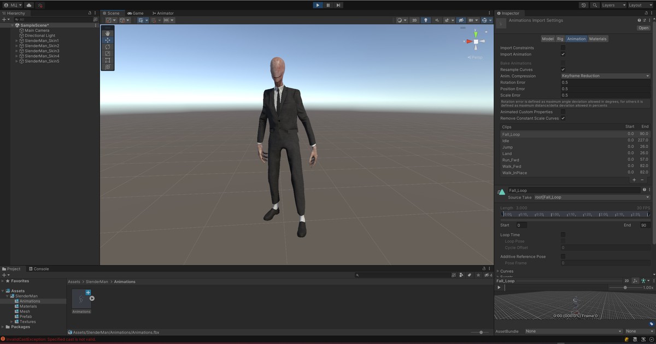Switch the Scene view to 2D mode
Screen dimensions: 656x344
click(414, 20)
